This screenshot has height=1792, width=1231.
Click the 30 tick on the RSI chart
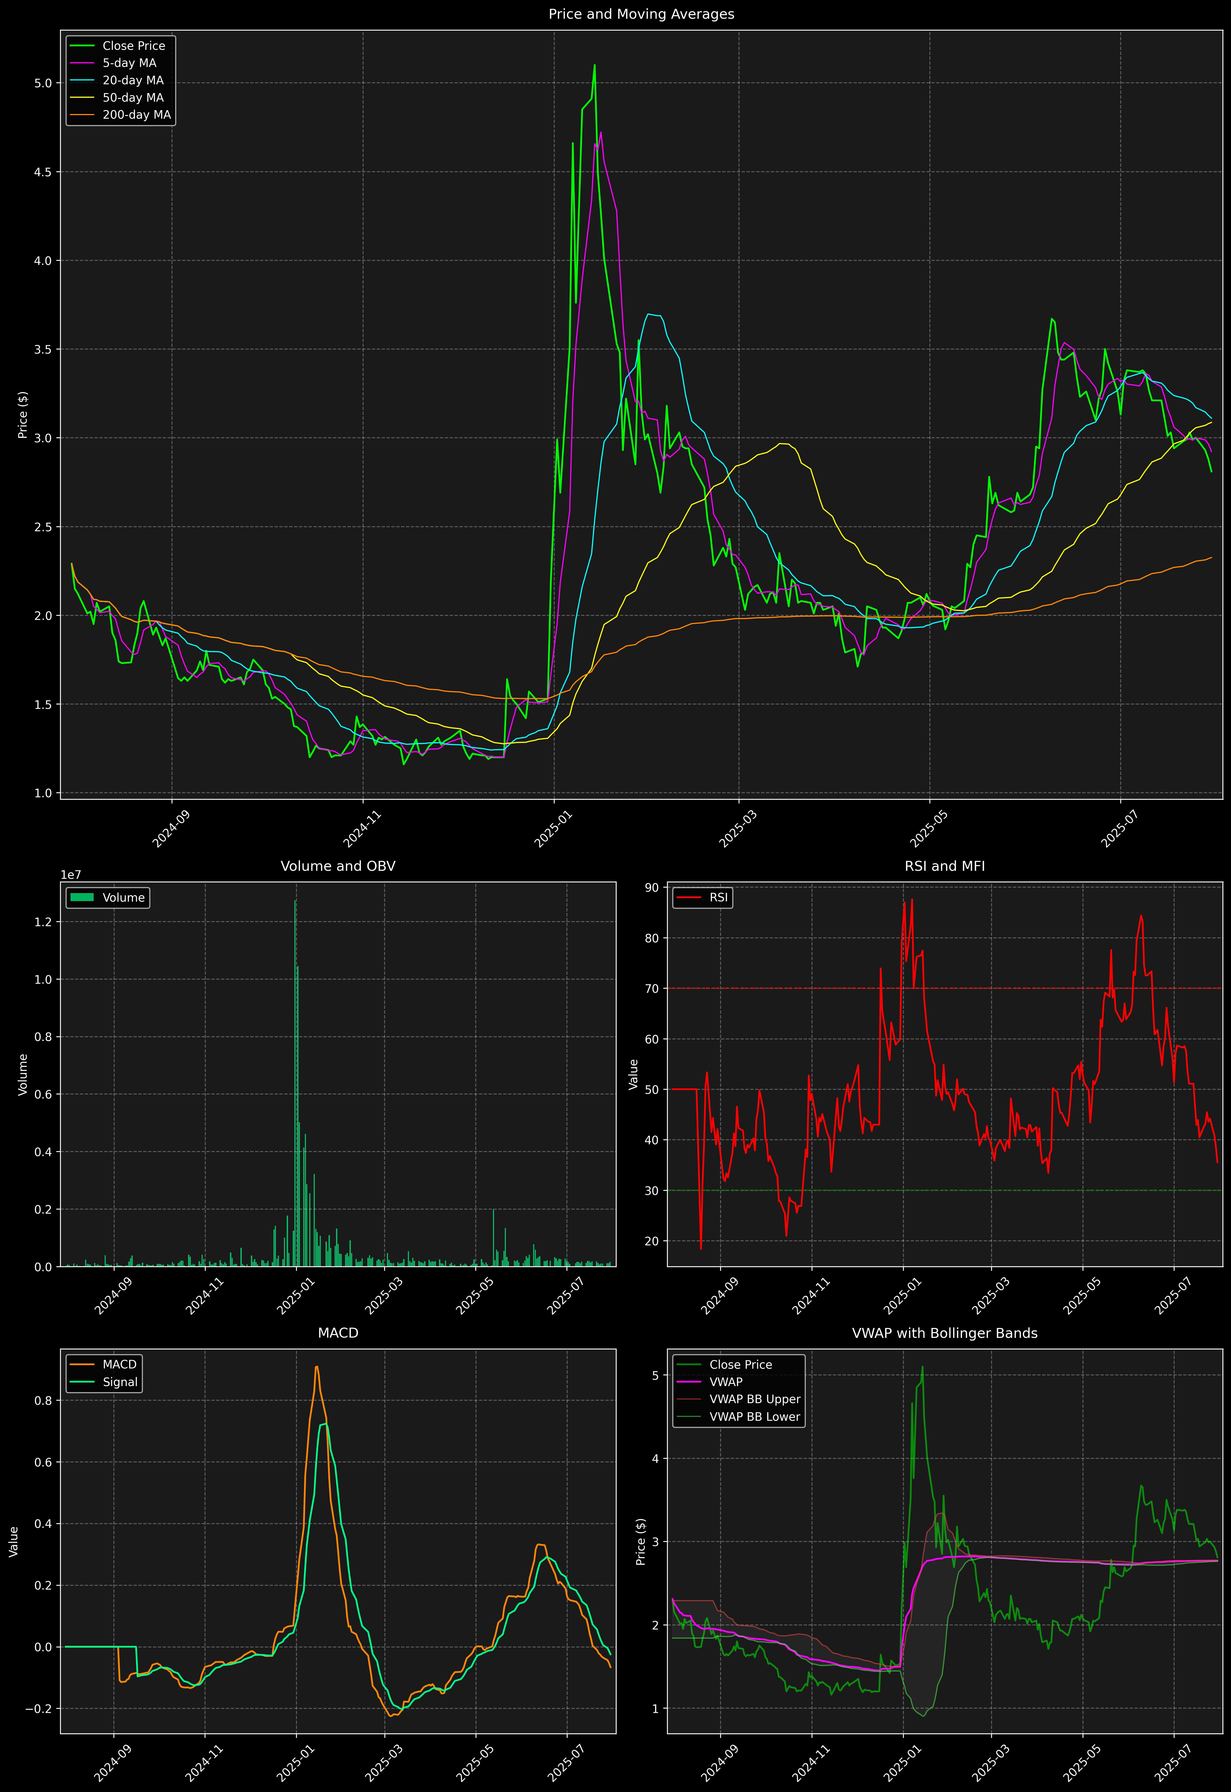coord(652,1191)
